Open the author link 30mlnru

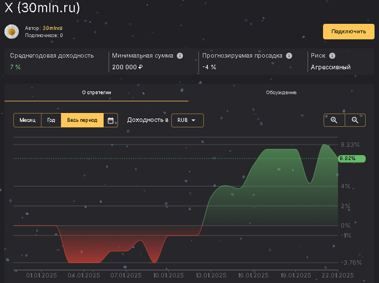52,28
